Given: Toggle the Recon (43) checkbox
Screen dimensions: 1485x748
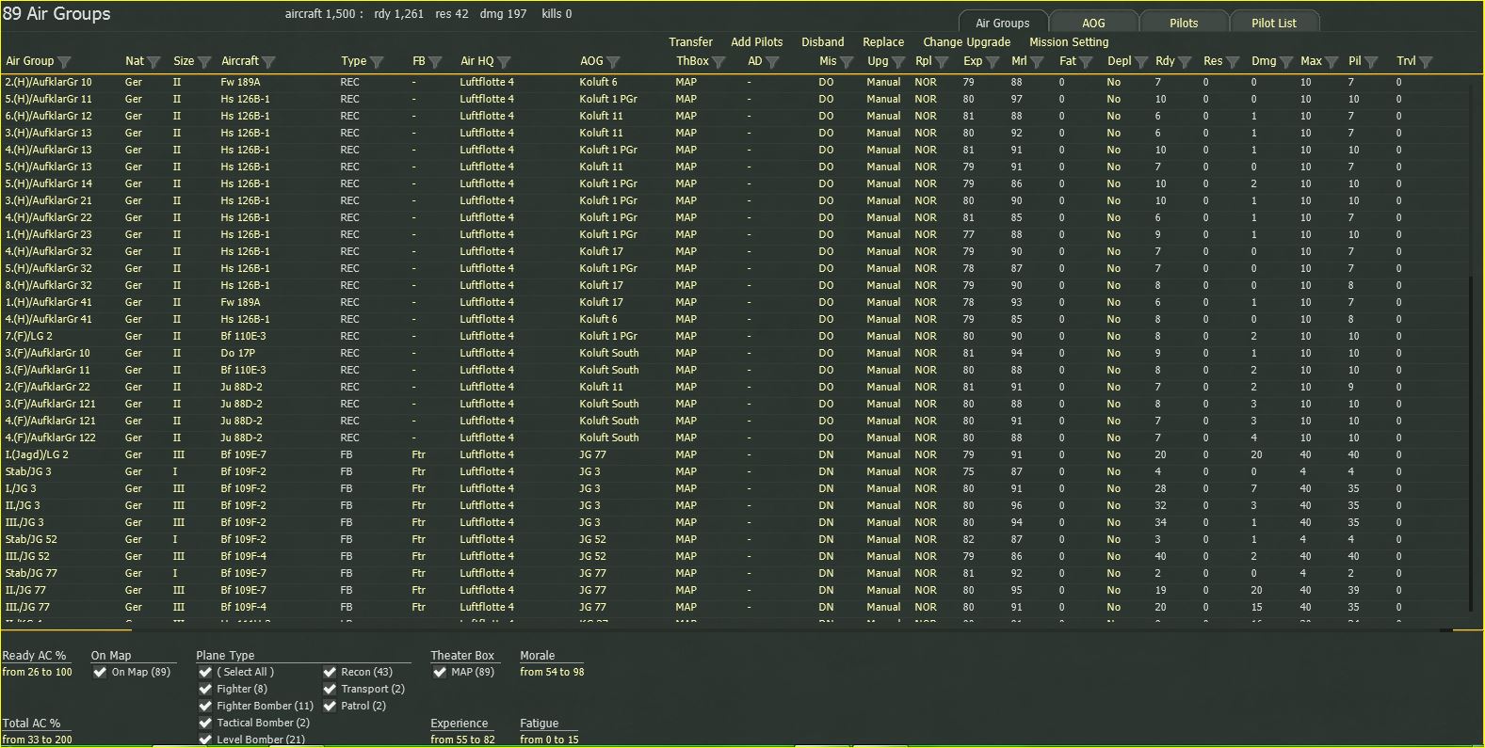Looking at the screenshot, I should [330, 673].
